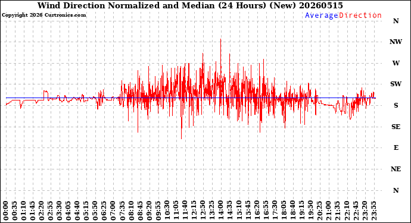Click the 23:20 time axis label
Viewport: 411px width, 223px height.
coord(365,211)
